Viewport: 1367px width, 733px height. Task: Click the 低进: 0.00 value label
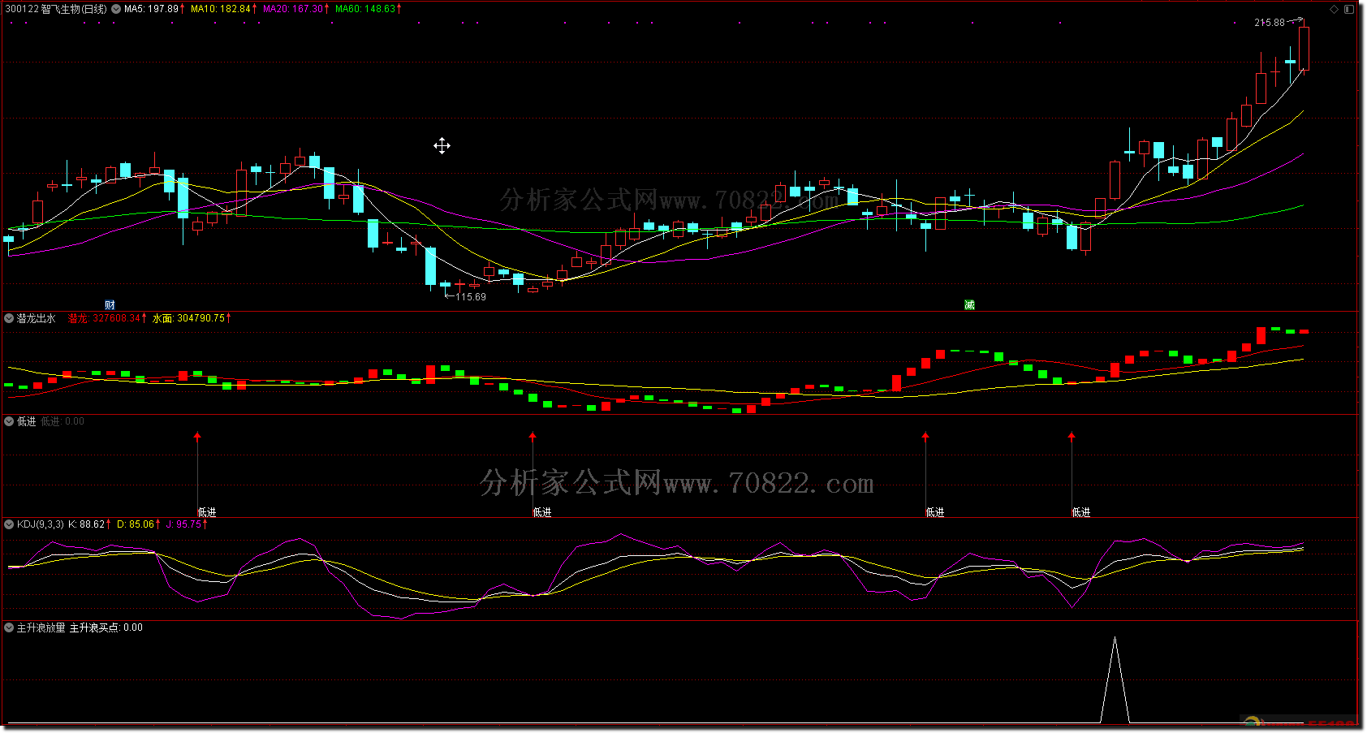click(x=63, y=421)
